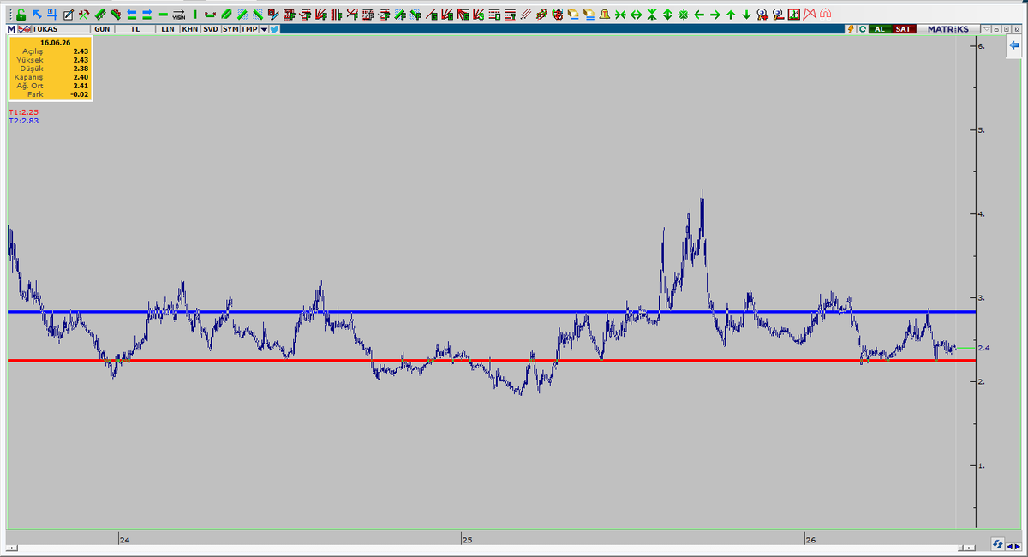Screen dimensions: 1028x557
Task: Shift chart with green up arrow
Action: [731, 15]
